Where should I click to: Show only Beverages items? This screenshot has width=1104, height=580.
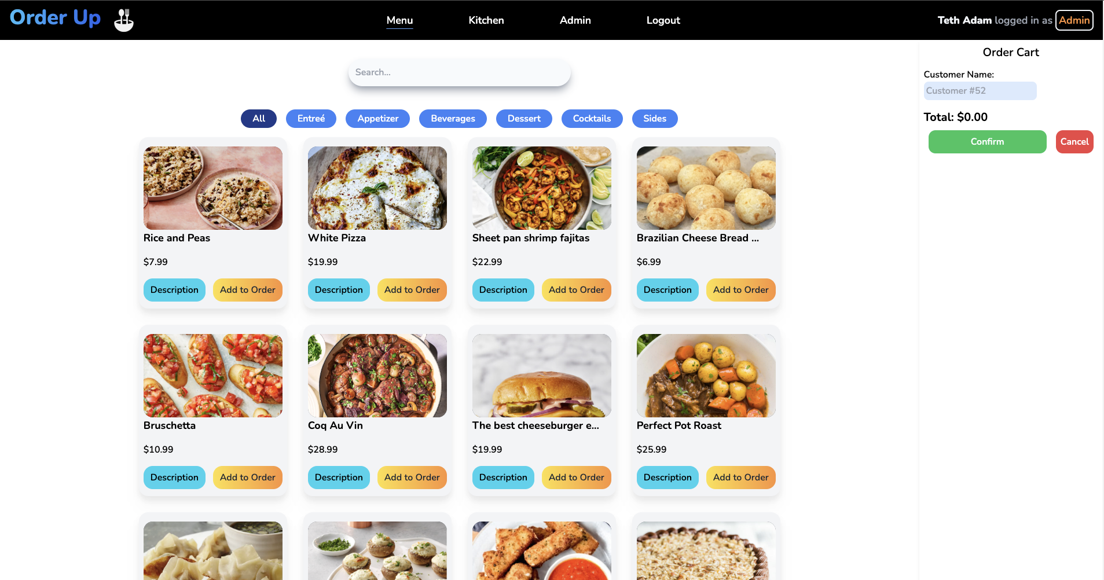click(453, 119)
